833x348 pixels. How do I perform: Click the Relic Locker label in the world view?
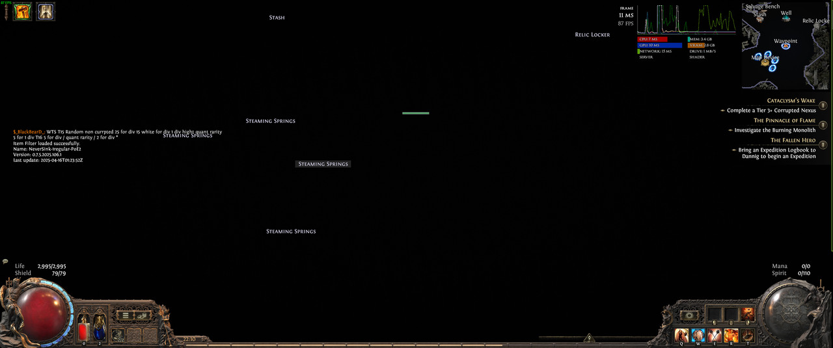[592, 34]
